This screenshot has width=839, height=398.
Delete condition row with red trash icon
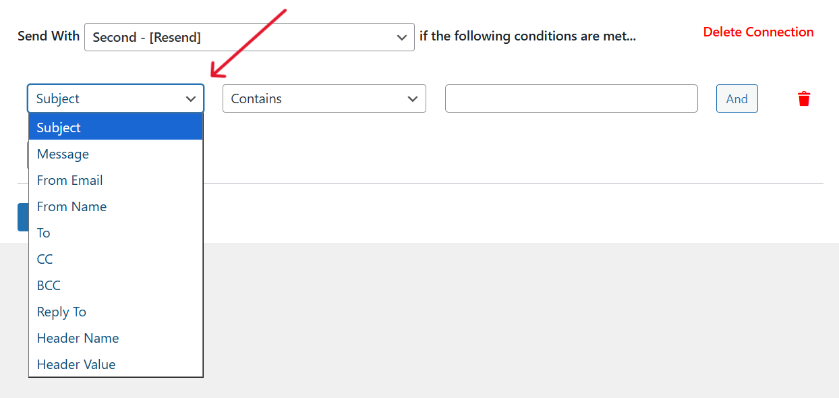pos(803,99)
